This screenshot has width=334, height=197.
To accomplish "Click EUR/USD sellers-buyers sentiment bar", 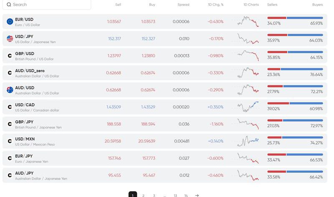I will click(x=295, y=18).
